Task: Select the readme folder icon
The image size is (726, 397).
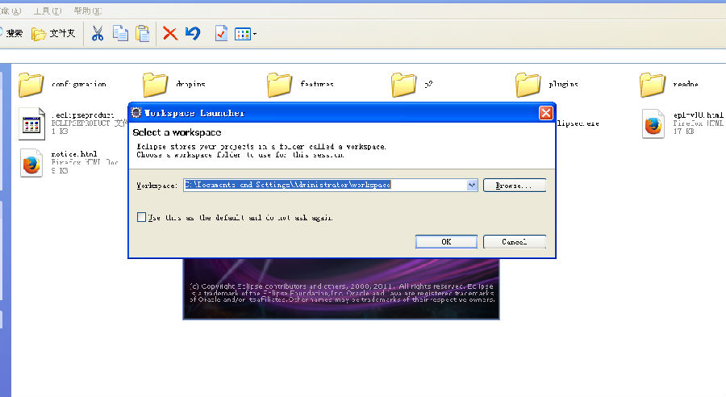Action: pyautogui.click(x=652, y=84)
